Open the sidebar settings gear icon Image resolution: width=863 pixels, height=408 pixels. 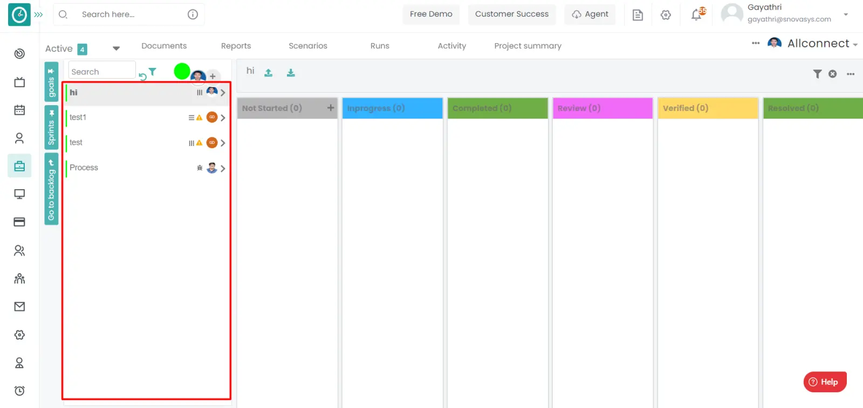coord(19,335)
